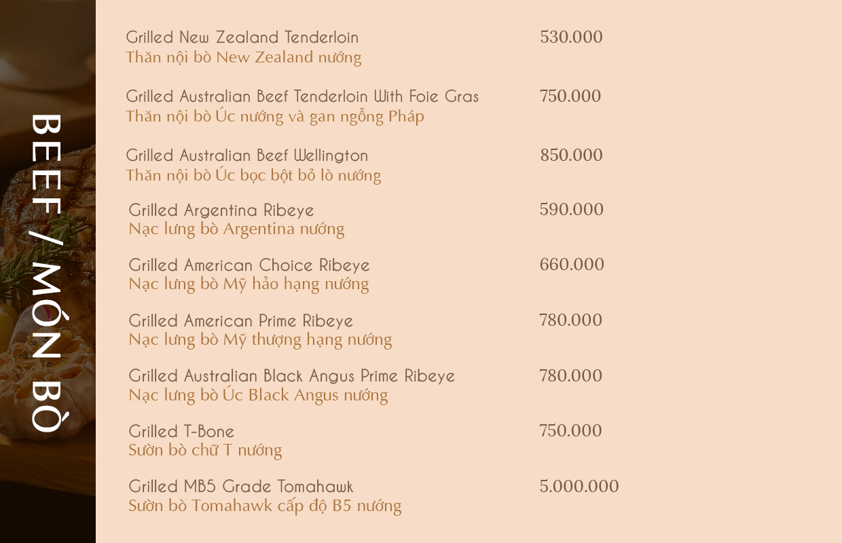Click the 530.000 price

point(571,37)
